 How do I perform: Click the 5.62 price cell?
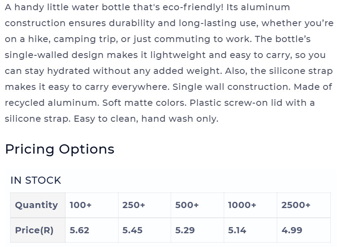click(92, 230)
